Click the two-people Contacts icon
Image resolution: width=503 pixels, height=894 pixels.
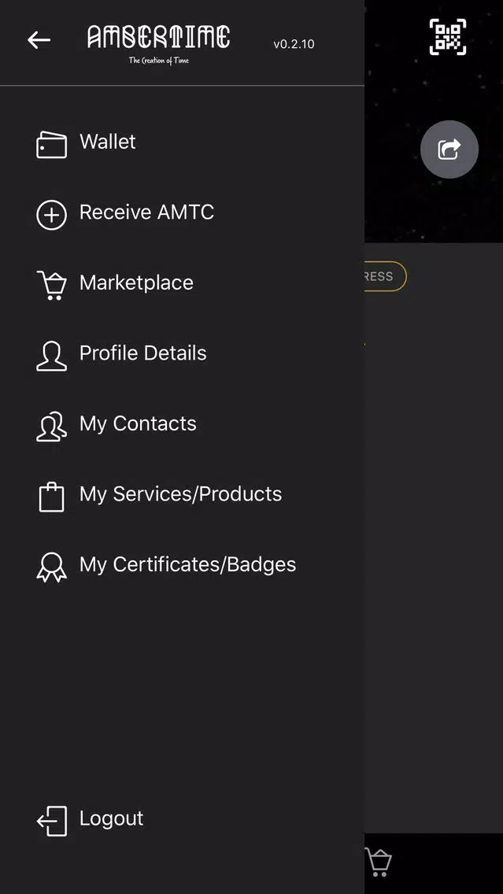tap(51, 427)
